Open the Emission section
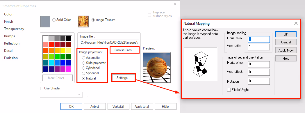The image size is (305, 113). click(x=11, y=58)
